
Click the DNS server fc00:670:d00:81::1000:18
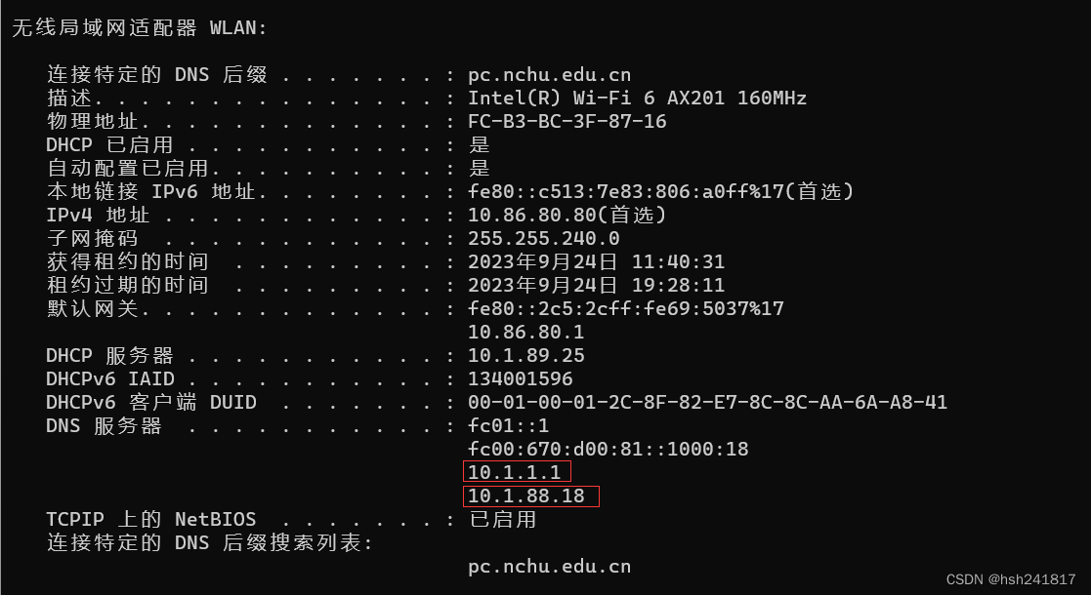click(x=608, y=449)
